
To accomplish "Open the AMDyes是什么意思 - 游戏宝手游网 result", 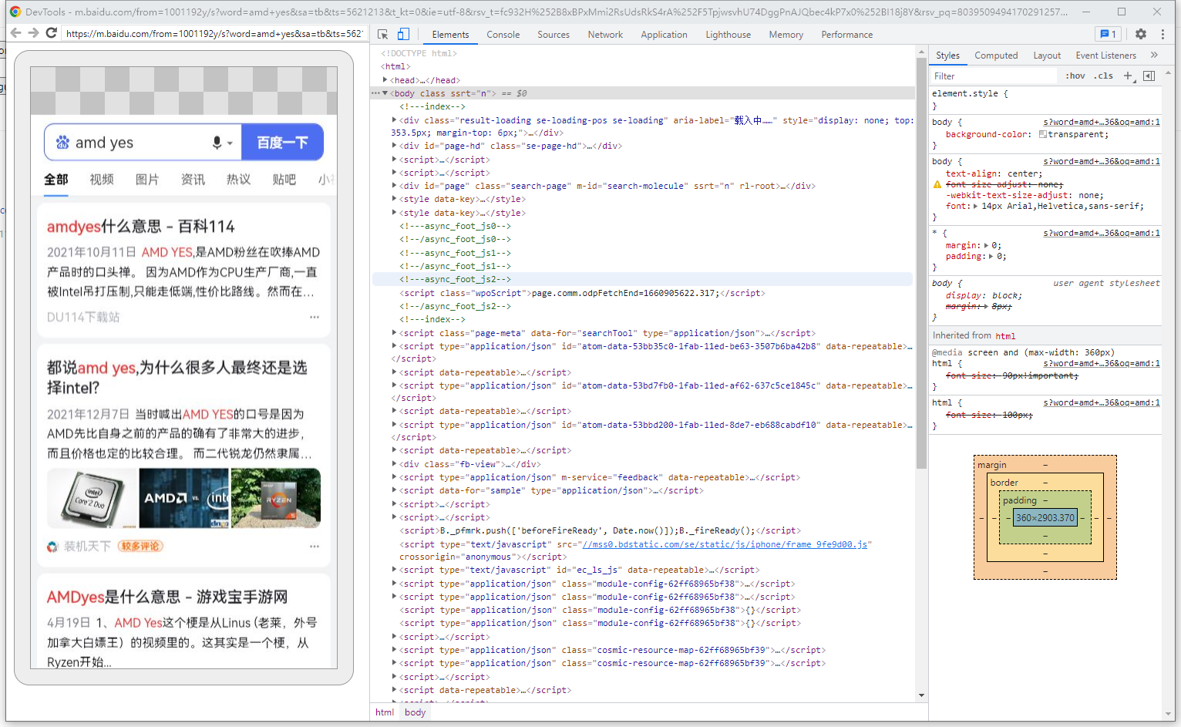I will (x=167, y=597).
